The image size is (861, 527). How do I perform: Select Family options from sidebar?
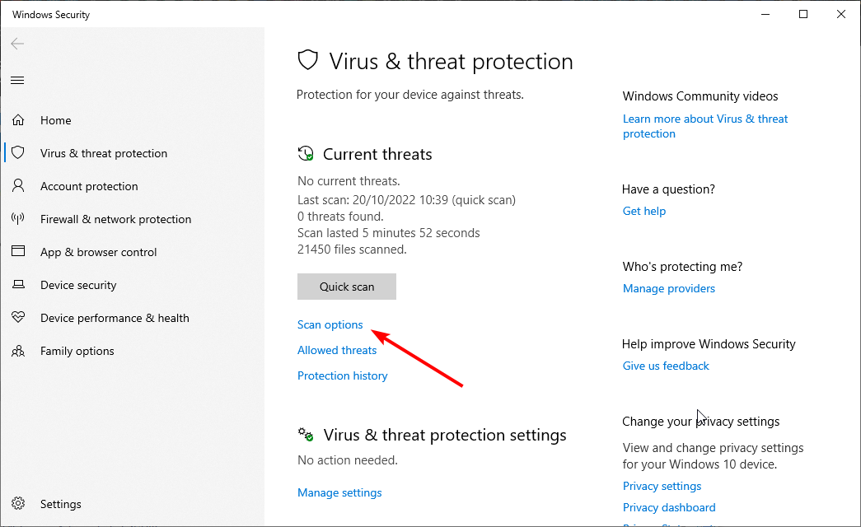pyautogui.click(x=77, y=351)
